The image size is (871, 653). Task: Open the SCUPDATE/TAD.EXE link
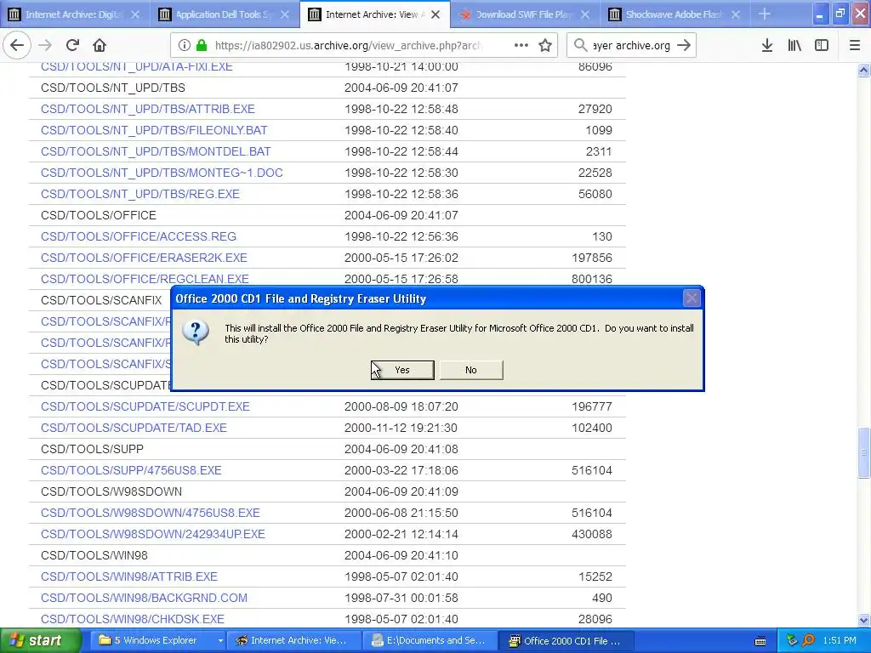point(134,428)
